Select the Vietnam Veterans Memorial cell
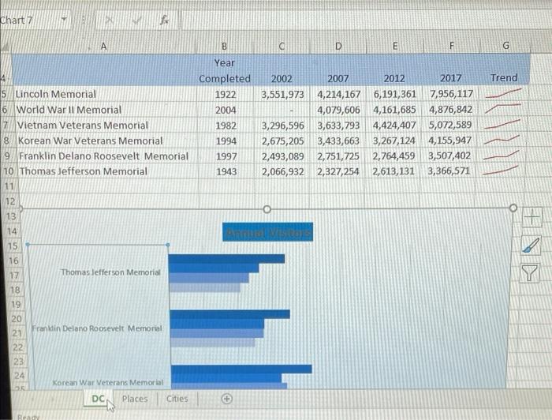Screen dimensions: 552x420 click(x=106, y=126)
